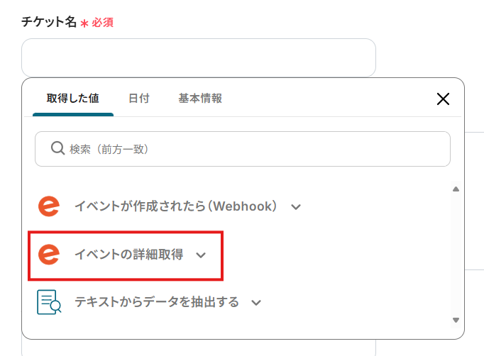Switch to the 取得した値 tab
The image size is (484, 356).
point(72,99)
